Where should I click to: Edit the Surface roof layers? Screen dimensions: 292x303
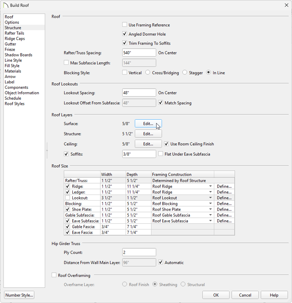tap(148, 123)
